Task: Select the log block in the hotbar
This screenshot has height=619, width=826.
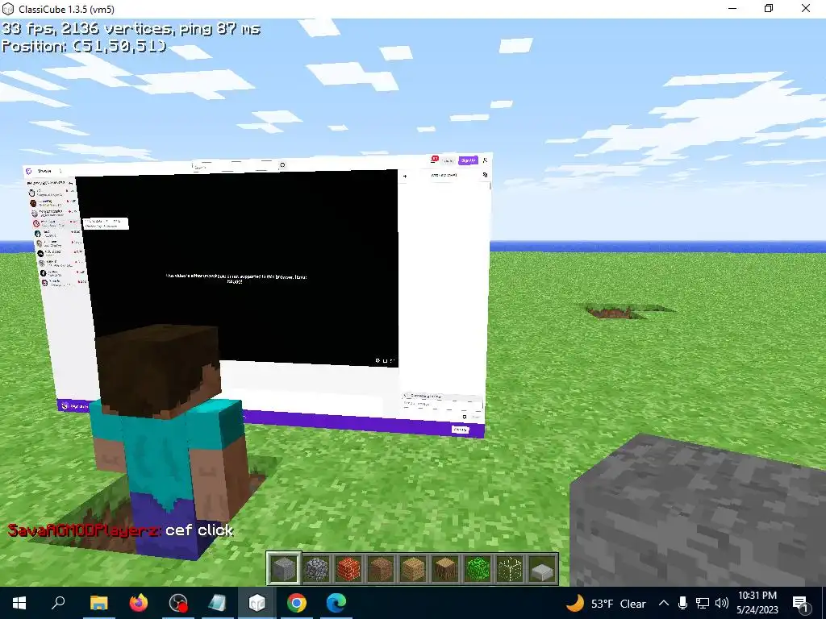Action: pyautogui.click(x=445, y=568)
